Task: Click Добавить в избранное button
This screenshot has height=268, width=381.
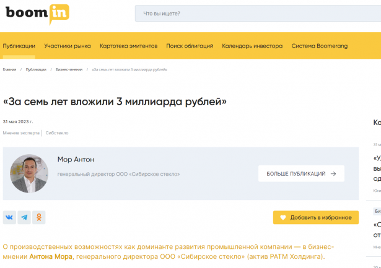Action: click(316, 217)
